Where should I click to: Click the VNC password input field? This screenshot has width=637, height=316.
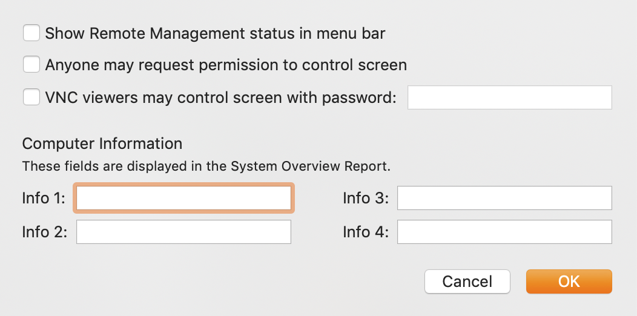[509, 97]
